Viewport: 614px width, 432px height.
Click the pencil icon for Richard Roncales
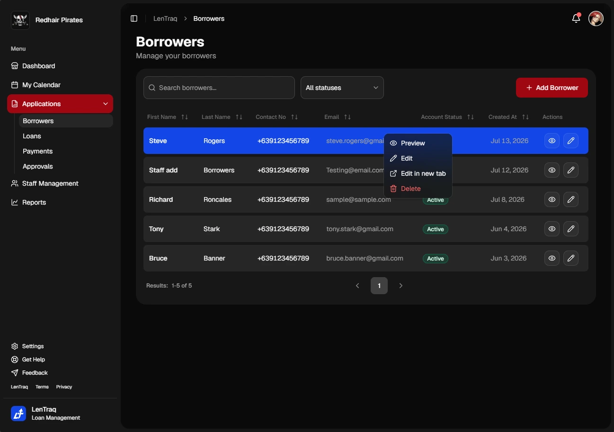coord(571,199)
